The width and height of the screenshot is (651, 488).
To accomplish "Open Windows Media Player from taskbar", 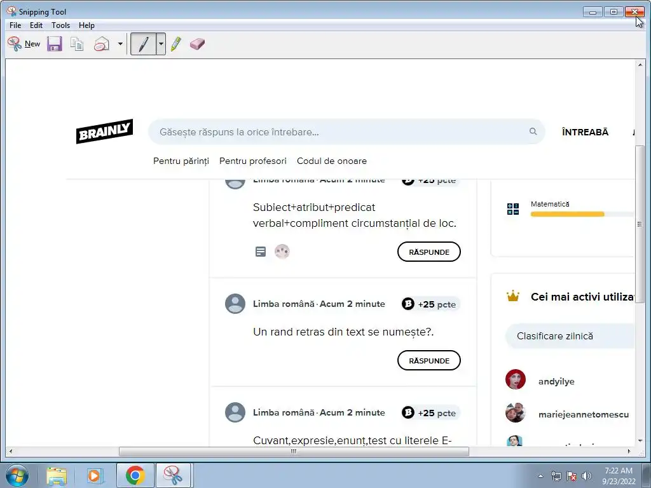I will coord(95,475).
